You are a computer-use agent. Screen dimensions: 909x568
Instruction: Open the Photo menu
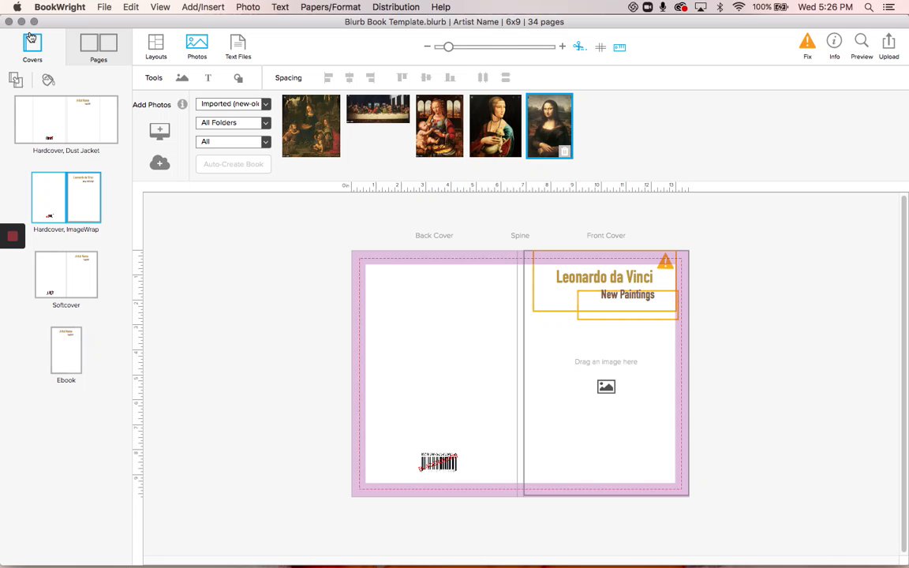coord(248,7)
